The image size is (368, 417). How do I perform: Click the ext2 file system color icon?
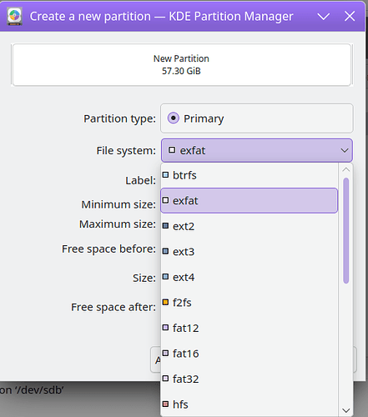165,226
